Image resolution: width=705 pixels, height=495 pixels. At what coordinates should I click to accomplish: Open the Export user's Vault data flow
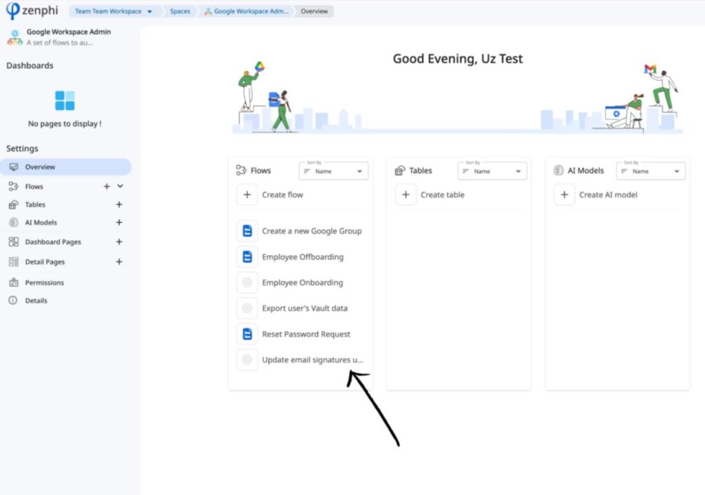tap(304, 308)
